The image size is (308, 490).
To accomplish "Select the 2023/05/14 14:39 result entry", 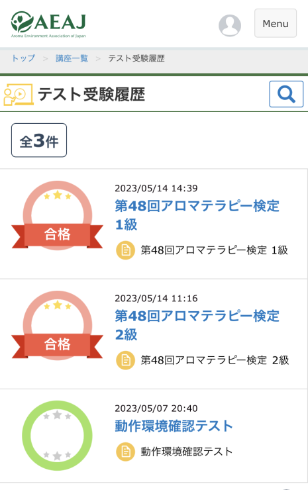I will pos(154,224).
